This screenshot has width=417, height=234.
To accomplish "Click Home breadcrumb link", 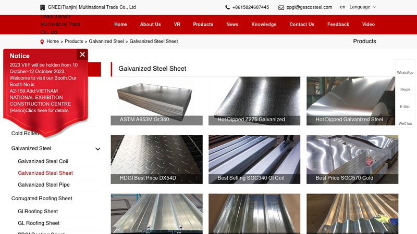I will click(x=53, y=42).
